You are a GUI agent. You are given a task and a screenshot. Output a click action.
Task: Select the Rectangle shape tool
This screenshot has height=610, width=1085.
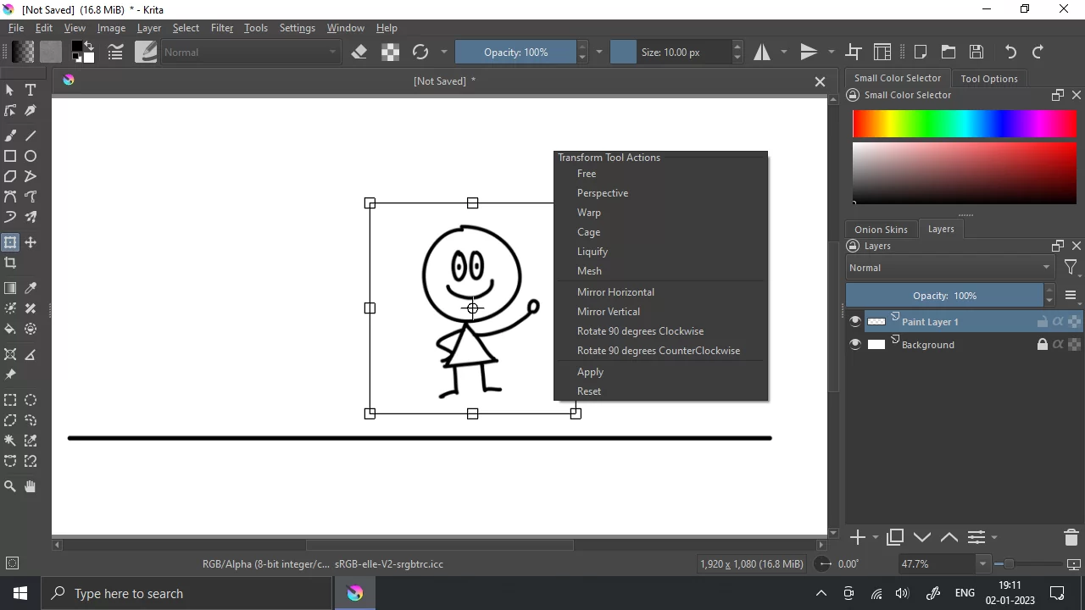click(10, 156)
